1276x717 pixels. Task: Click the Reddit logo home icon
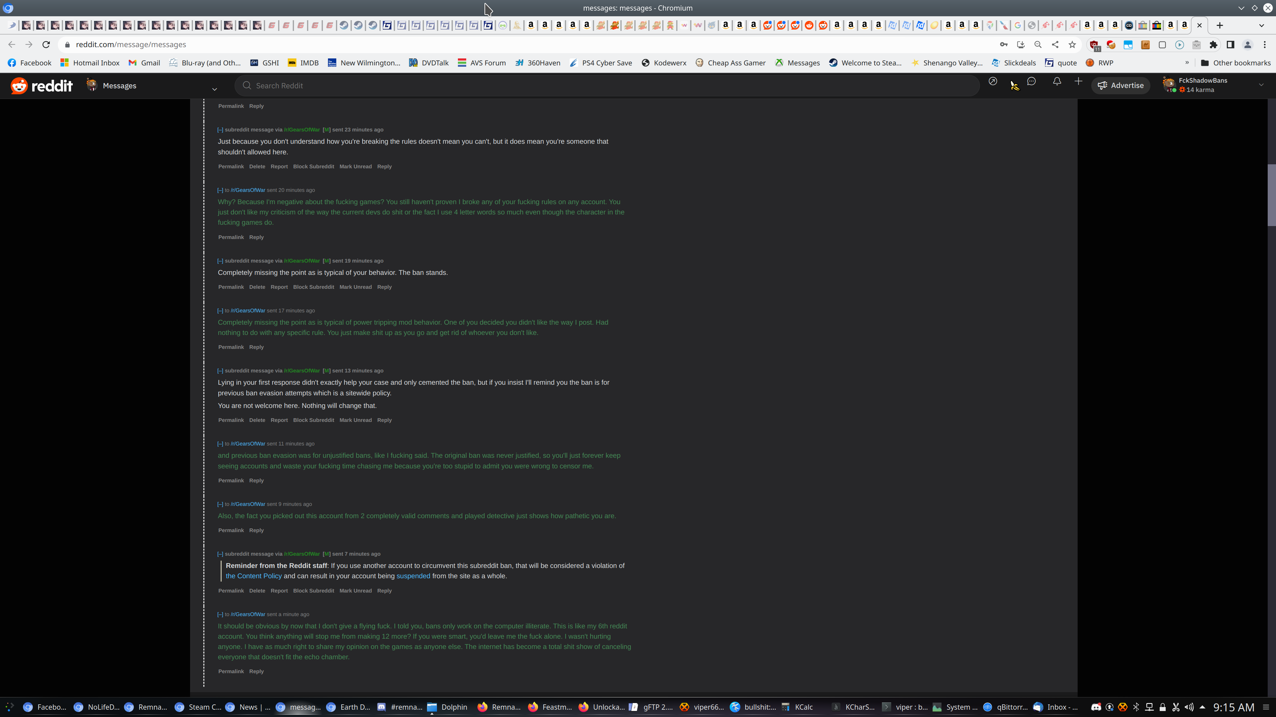[x=42, y=86]
